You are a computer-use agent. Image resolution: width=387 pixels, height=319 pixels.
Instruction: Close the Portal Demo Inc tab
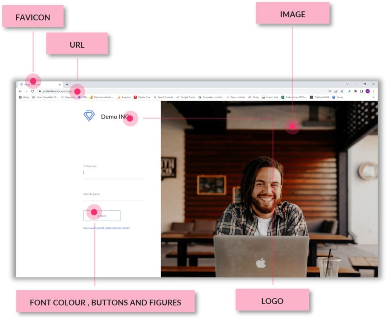pos(60,84)
